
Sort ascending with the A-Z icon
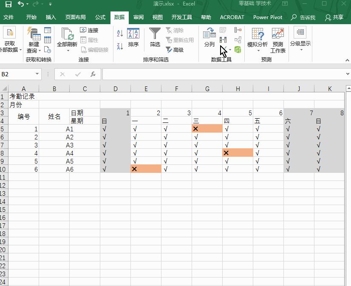click(x=120, y=33)
